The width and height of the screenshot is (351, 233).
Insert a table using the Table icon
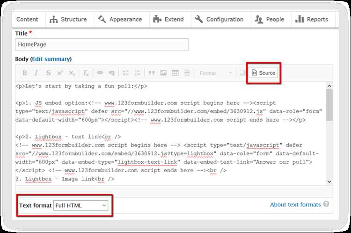[x=175, y=73]
